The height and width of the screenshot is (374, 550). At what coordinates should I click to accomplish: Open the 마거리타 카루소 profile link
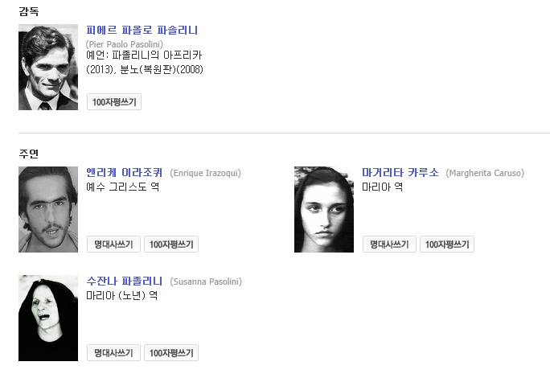[x=400, y=172]
